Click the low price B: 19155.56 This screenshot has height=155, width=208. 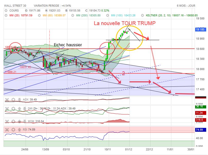[x=73, y=10]
